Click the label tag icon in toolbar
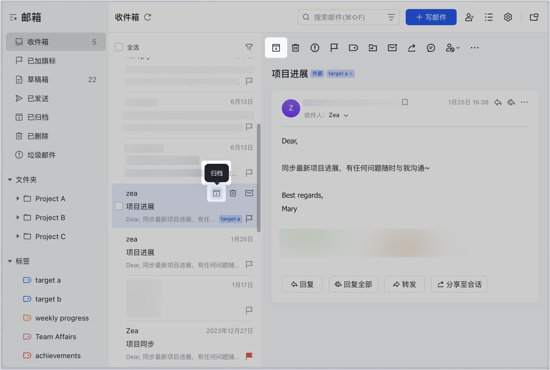The image size is (550, 370). tap(353, 48)
